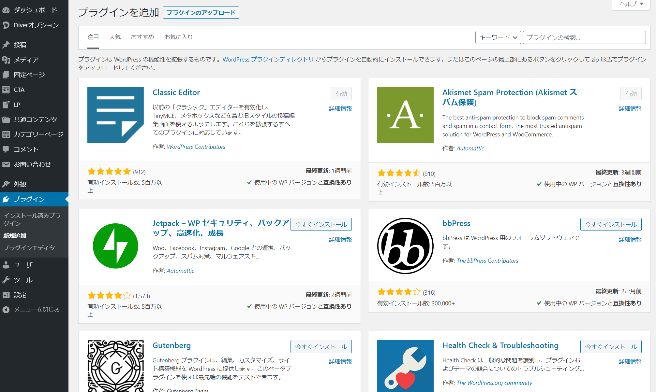This screenshot has height=392, width=656.
Task: Open the キーワード search type dropdown
Action: 498,37
